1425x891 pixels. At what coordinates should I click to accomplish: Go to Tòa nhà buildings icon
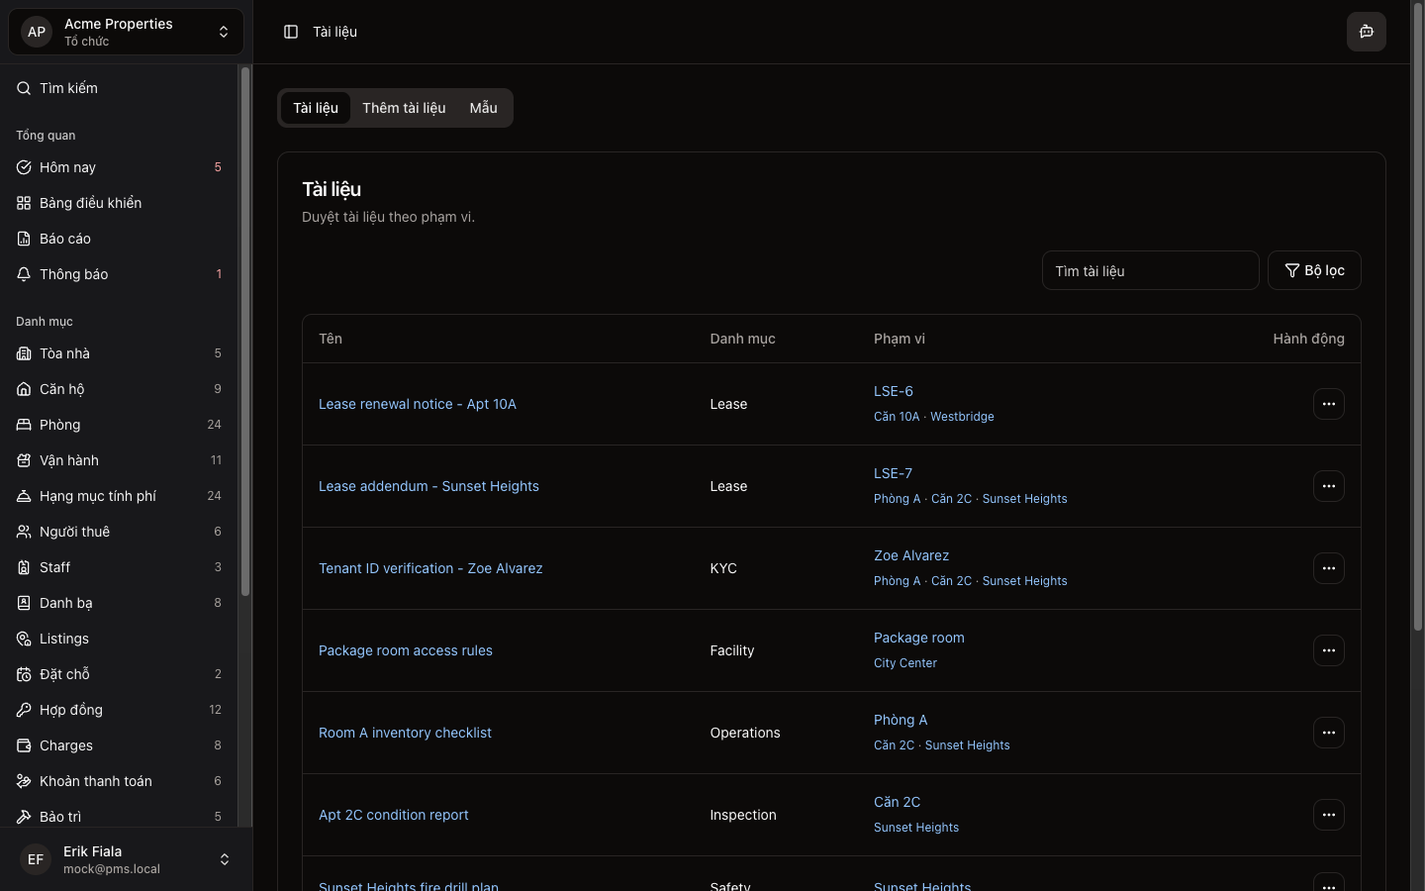pos(24,353)
